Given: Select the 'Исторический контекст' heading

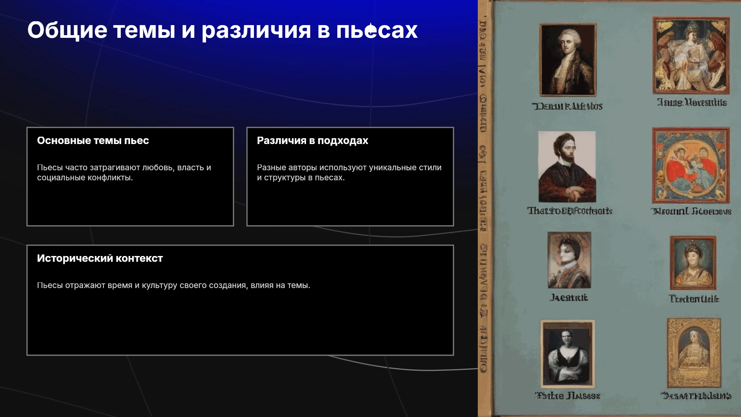Looking at the screenshot, I should pyautogui.click(x=100, y=258).
